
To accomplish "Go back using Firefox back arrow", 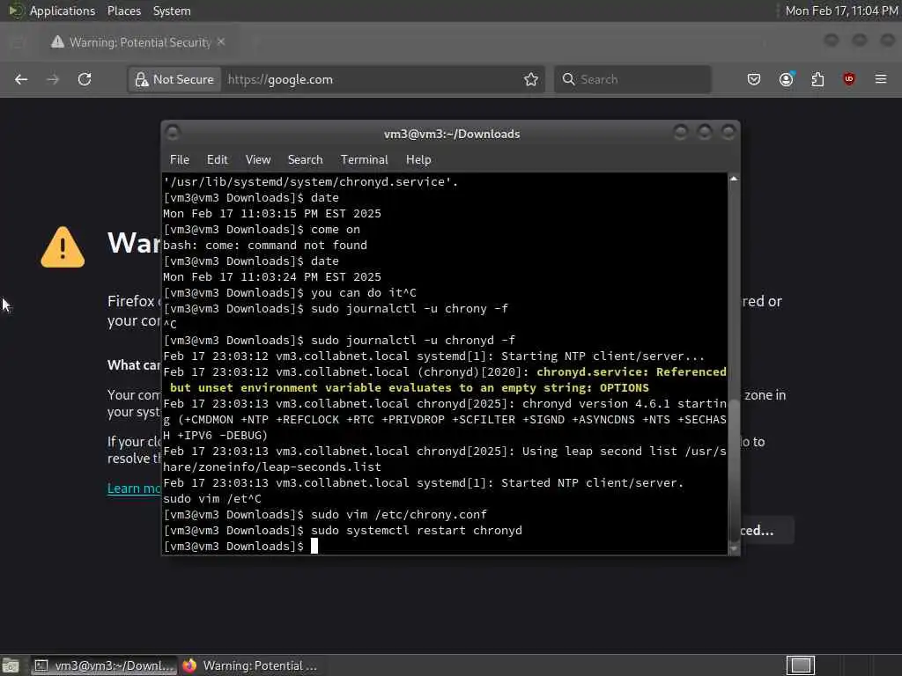I will [x=21, y=79].
